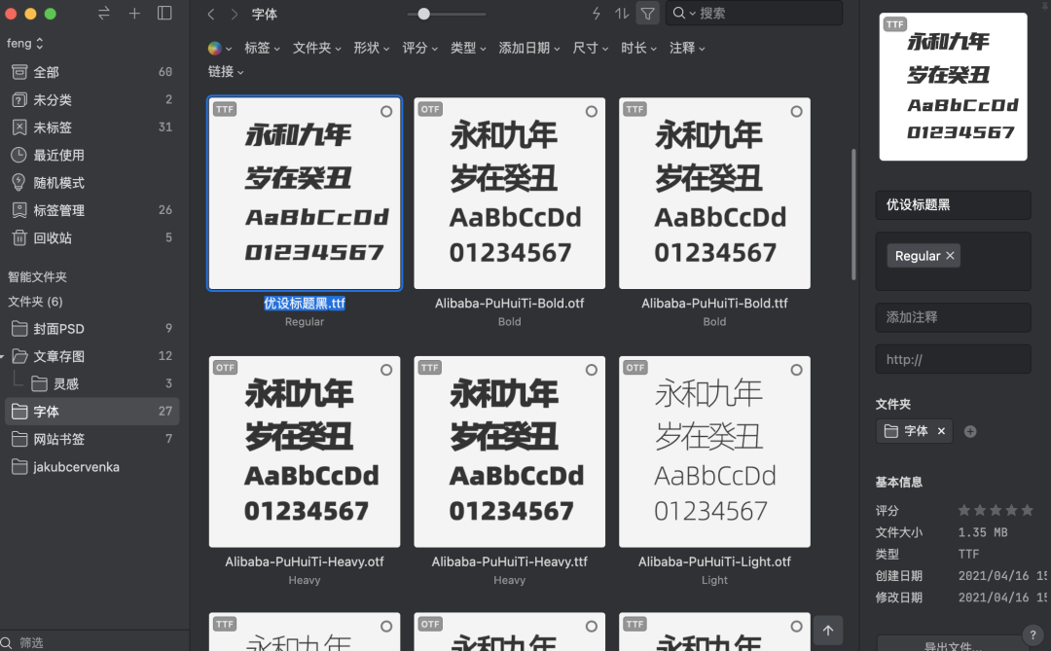The image size is (1051, 651).
Task: Click the plus icon beside the 字体 folder tag
Action: (969, 431)
